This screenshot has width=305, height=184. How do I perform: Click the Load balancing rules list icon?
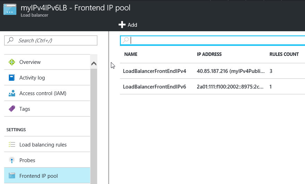click(x=12, y=145)
